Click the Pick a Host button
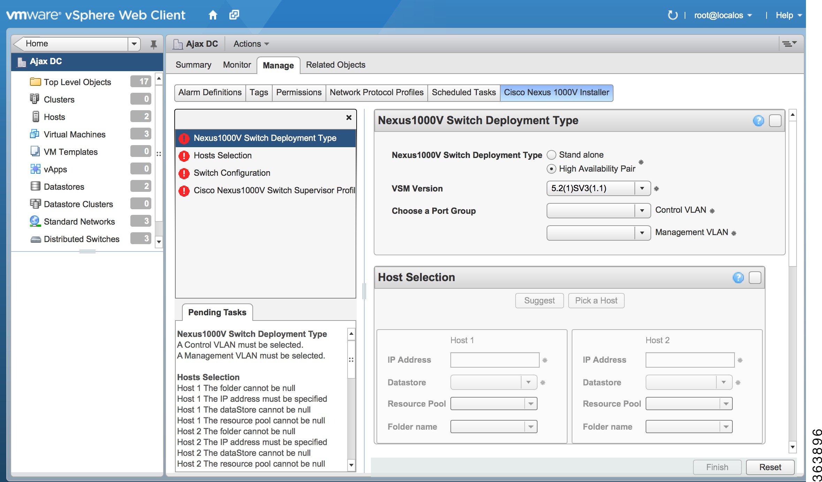 click(x=596, y=300)
